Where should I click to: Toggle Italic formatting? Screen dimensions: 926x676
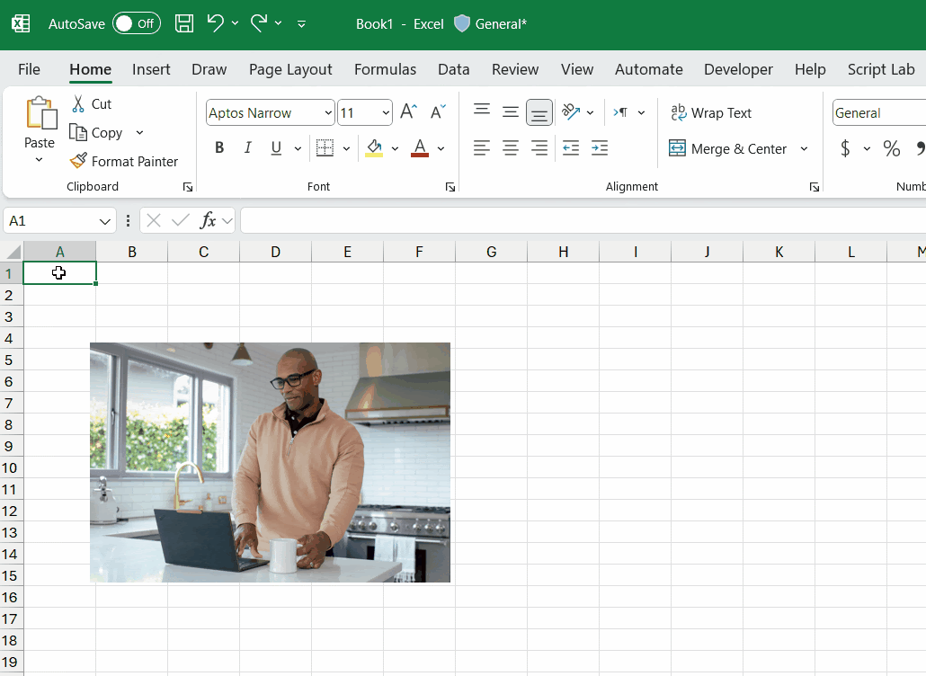tap(247, 148)
